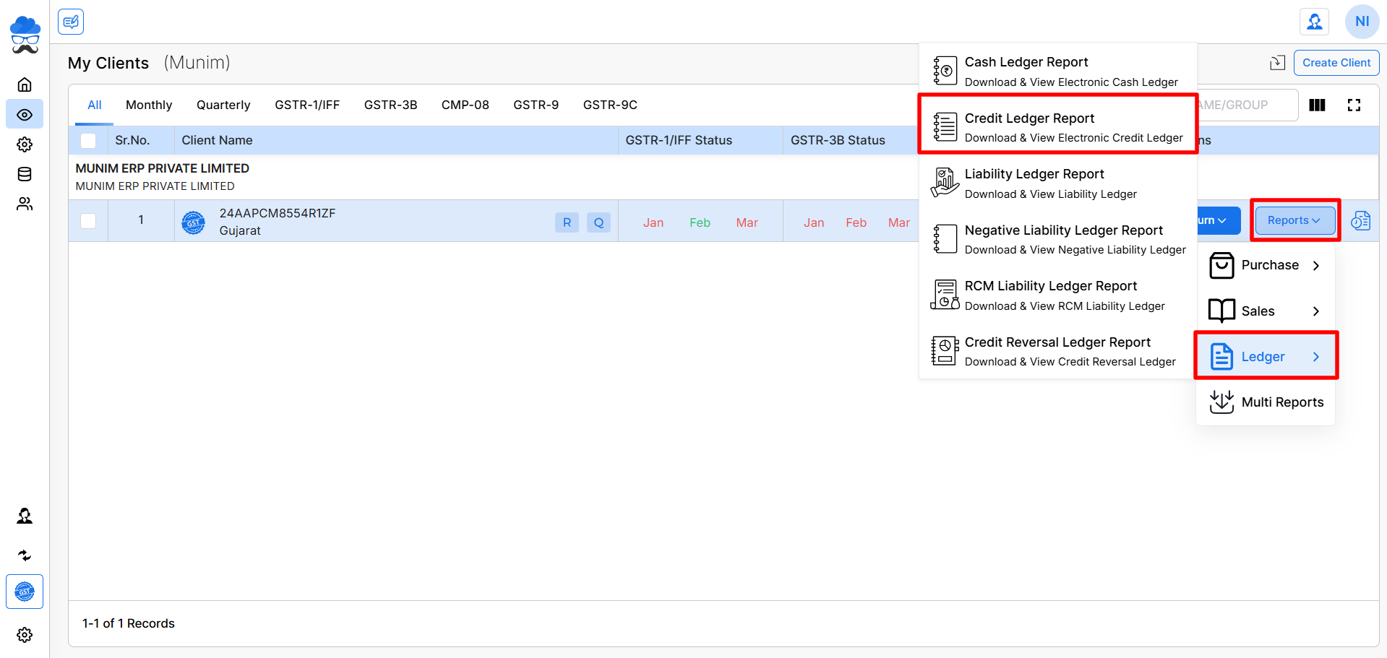Expand the Sales submenu

[x=1265, y=311]
